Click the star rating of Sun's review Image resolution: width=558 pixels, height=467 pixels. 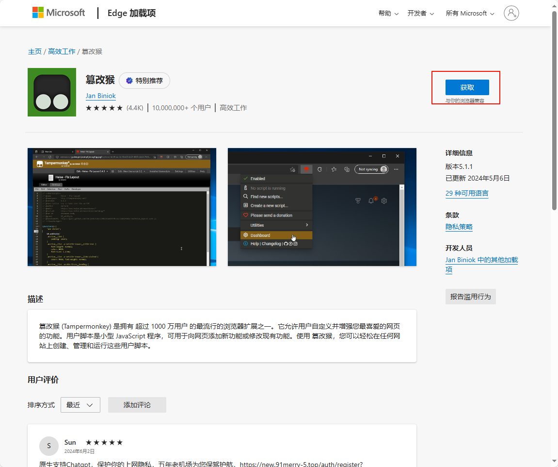[x=104, y=442]
